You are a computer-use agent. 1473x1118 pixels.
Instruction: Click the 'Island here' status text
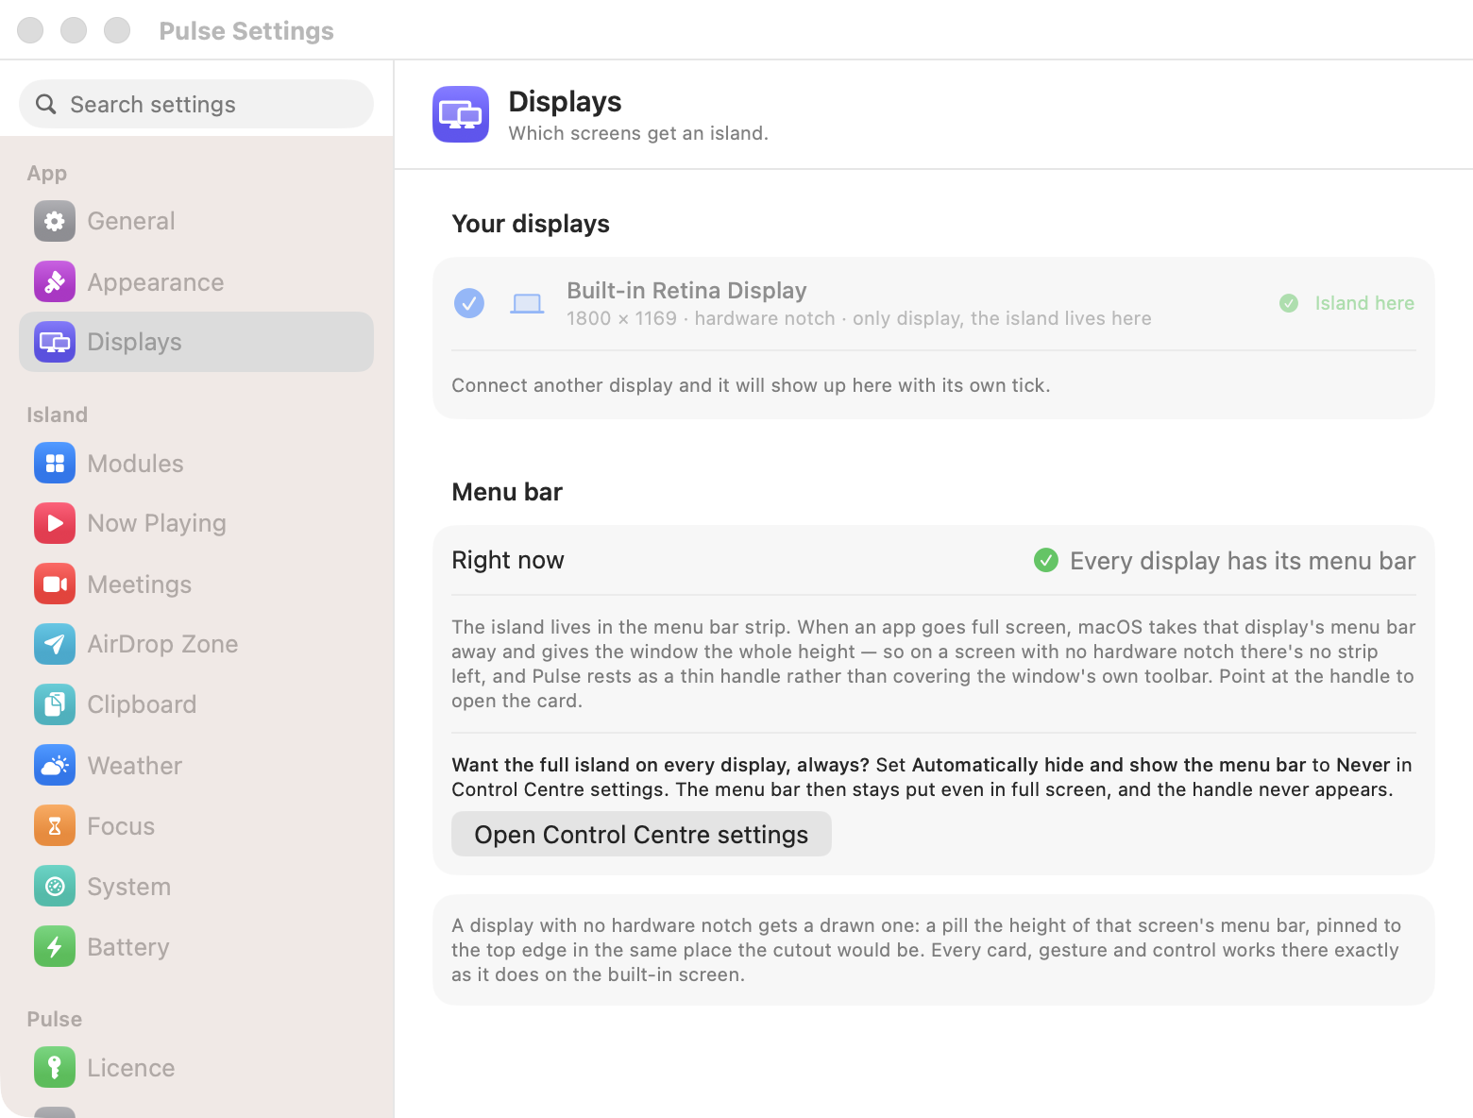coord(1364,303)
